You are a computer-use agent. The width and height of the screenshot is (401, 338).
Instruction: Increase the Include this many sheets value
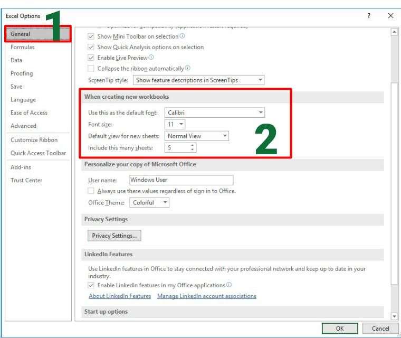coord(192,145)
